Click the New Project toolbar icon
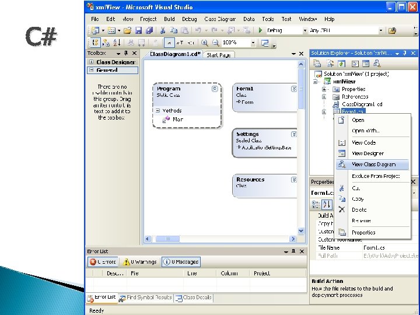The image size is (420, 315). tap(95, 30)
